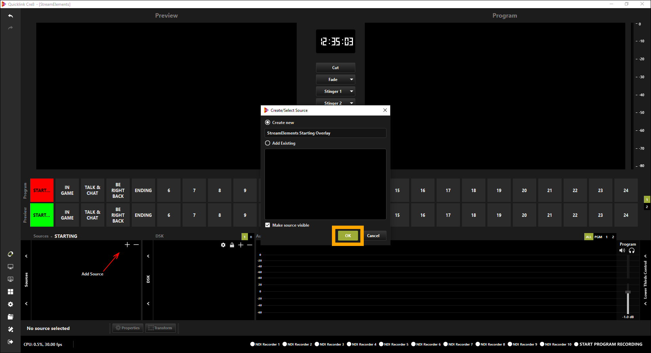The height and width of the screenshot is (353, 651).
Task: Open the Fade transition dropdown arrow
Action: tap(352, 80)
